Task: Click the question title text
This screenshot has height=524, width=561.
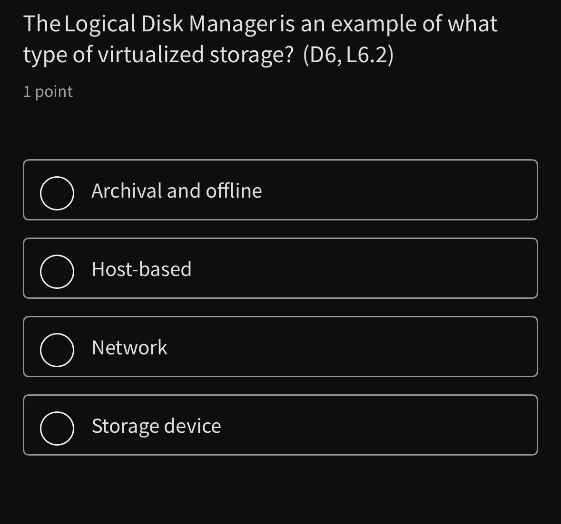Action: pyautogui.click(x=260, y=38)
